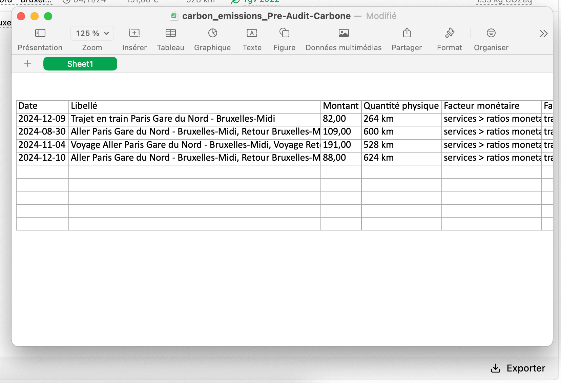Open the 125 % zoom dropdown
561x383 pixels.
pyautogui.click(x=92, y=33)
